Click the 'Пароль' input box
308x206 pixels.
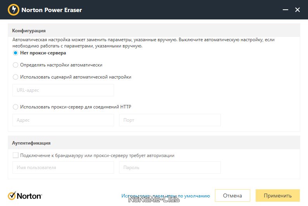click(170, 168)
